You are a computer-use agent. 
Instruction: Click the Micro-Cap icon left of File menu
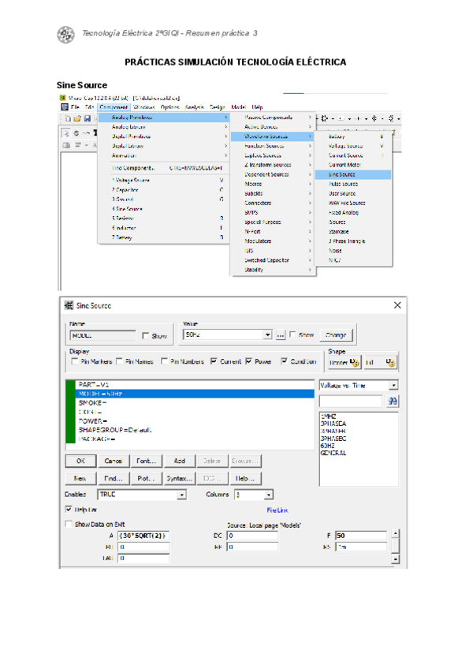65,107
